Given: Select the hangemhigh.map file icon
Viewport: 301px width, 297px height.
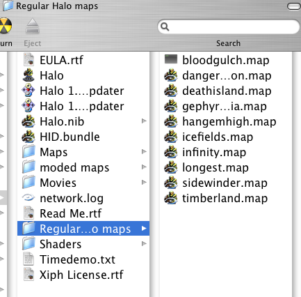Looking at the screenshot, I should click(x=171, y=121).
